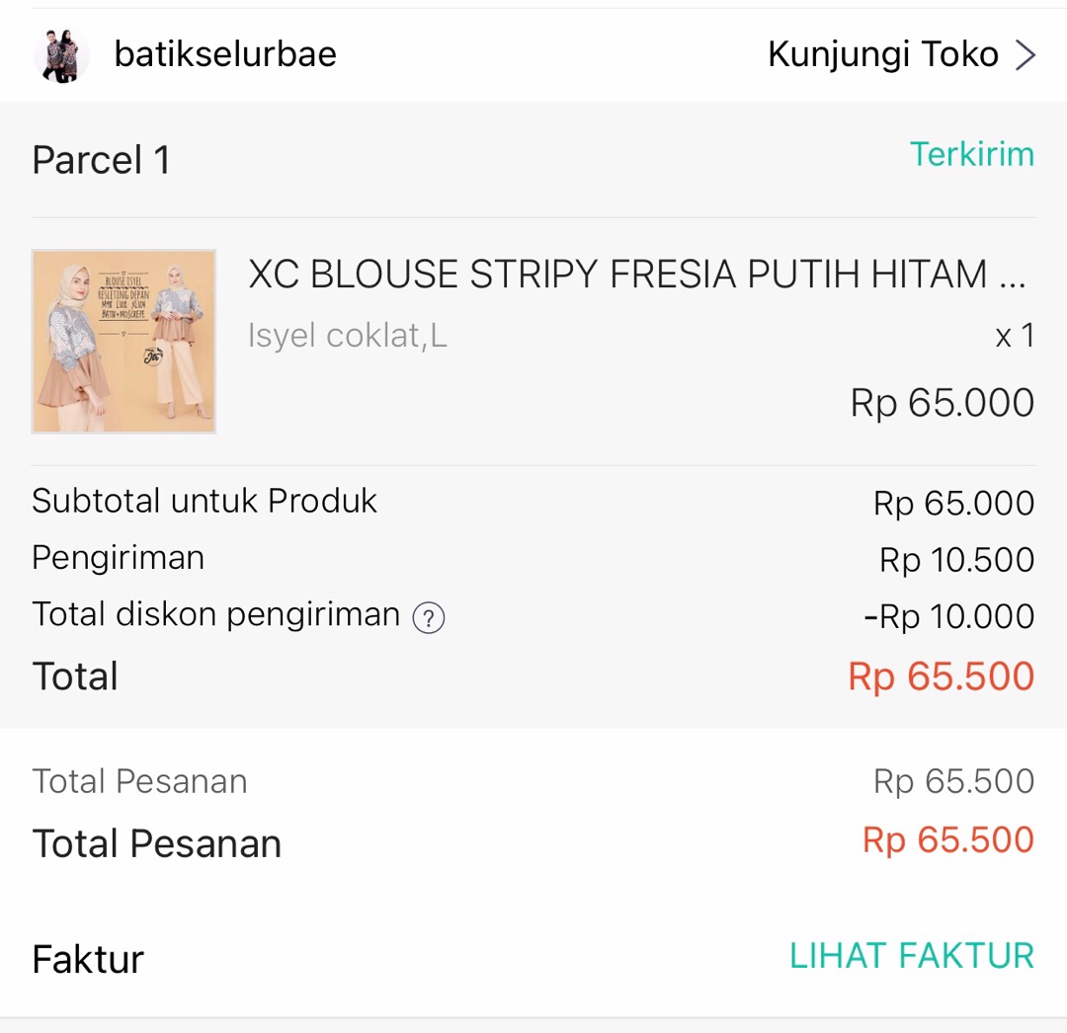Open the batikselurbae shop avatar

pyautogui.click(x=61, y=53)
